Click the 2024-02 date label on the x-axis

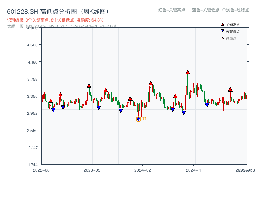click(142, 170)
